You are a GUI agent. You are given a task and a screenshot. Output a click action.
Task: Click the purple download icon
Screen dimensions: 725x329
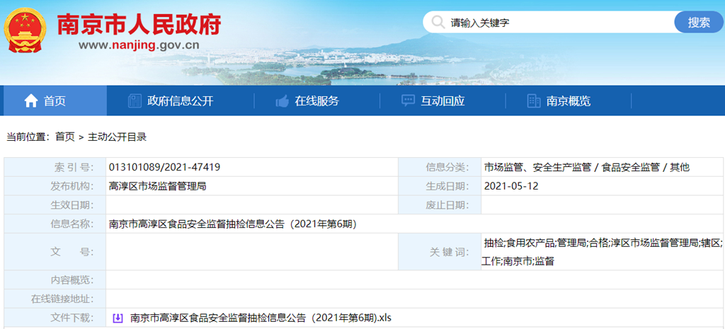[118, 318]
